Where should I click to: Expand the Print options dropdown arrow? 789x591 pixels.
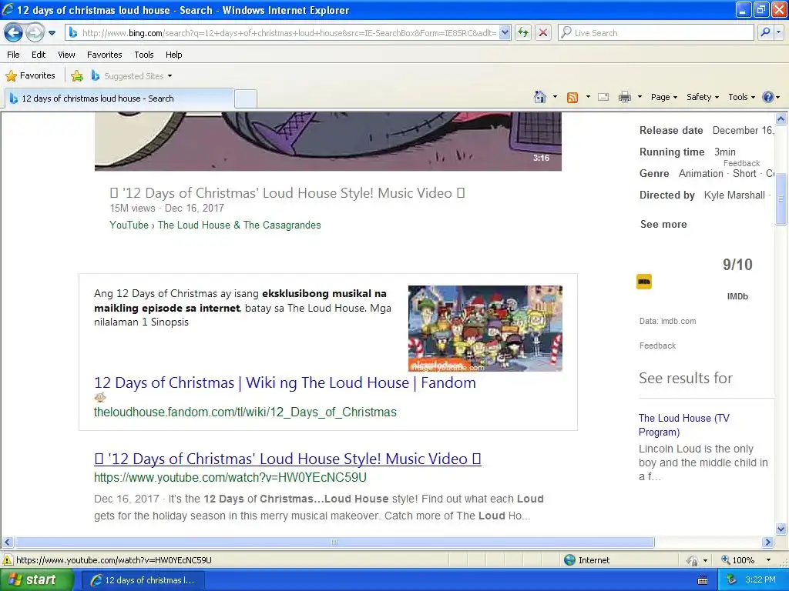(640, 97)
